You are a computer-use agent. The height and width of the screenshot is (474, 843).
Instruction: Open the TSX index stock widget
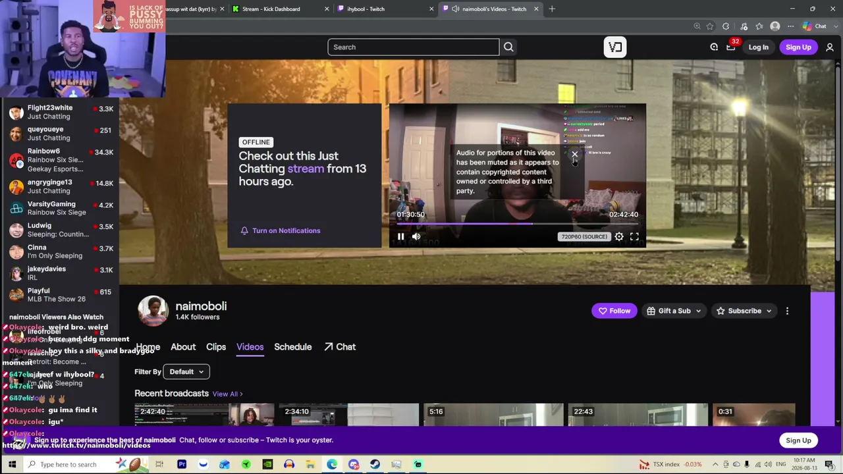point(672,465)
